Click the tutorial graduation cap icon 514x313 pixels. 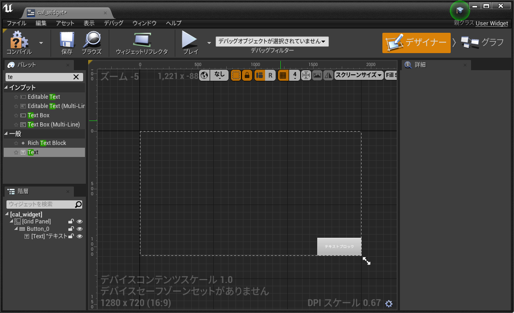[460, 11]
